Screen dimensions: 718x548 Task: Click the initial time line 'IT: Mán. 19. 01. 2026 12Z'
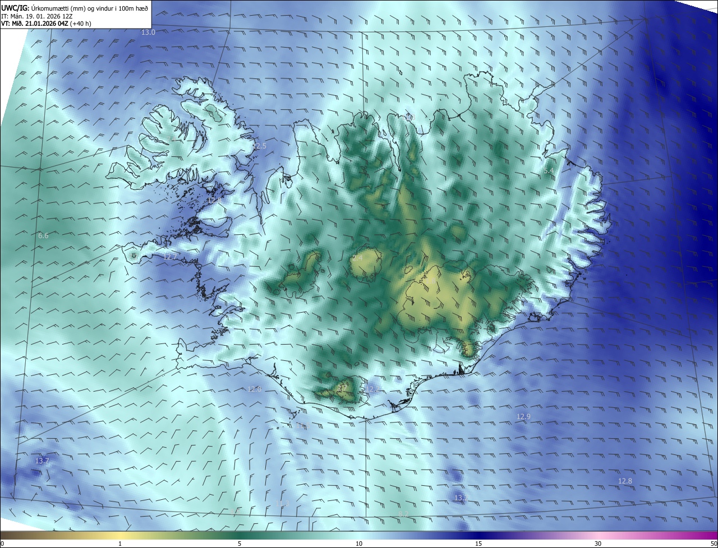pos(37,16)
